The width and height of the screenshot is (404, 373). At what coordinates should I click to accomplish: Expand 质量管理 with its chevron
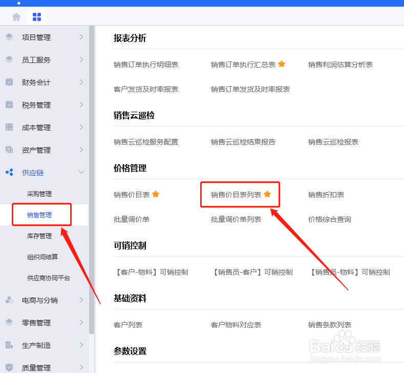tap(81, 367)
